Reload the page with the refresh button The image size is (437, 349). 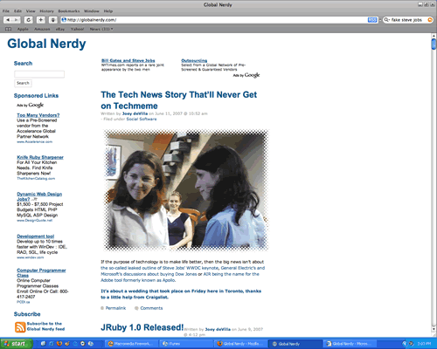click(29, 20)
